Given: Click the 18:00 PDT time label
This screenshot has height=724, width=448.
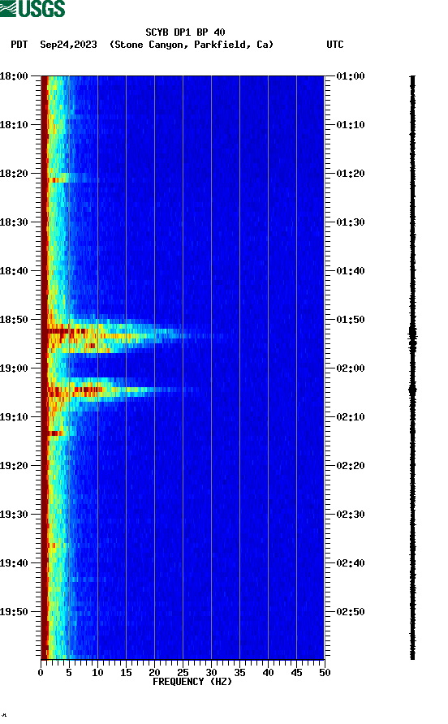Looking at the screenshot, I should 14,76.
